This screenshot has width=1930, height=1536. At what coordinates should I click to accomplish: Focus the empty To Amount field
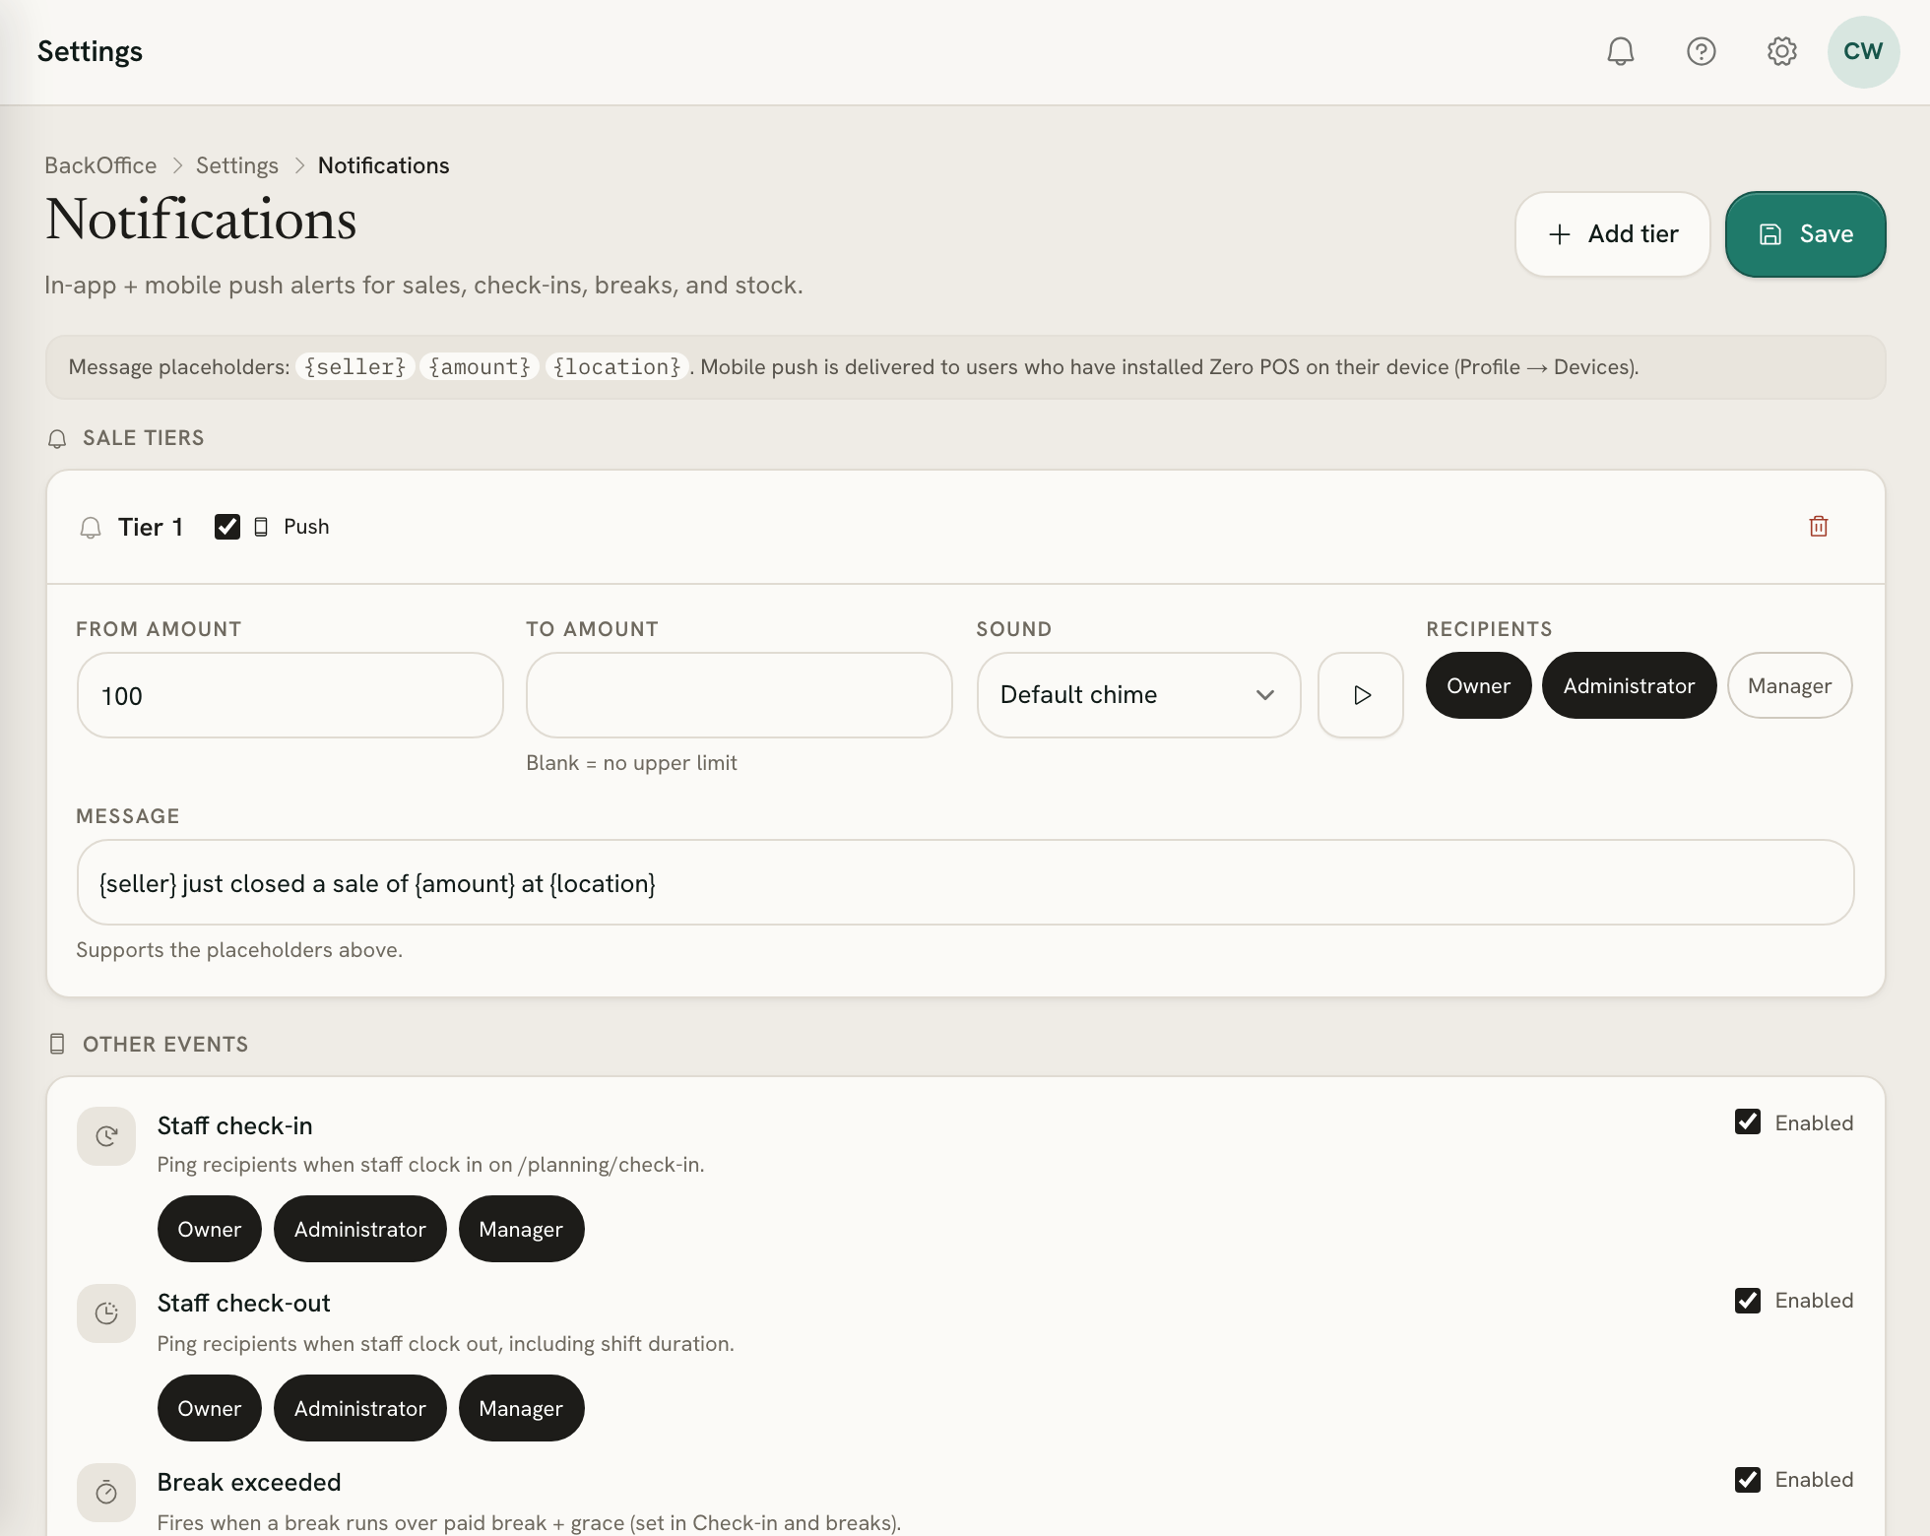tap(739, 695)
